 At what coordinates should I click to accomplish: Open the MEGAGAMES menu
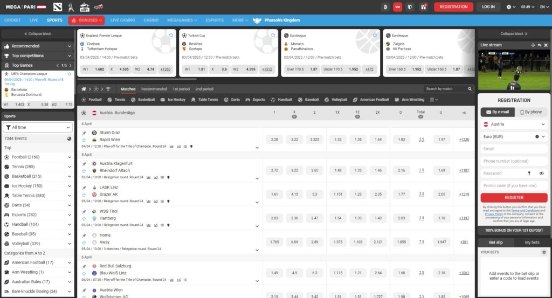tap(182, 20)
